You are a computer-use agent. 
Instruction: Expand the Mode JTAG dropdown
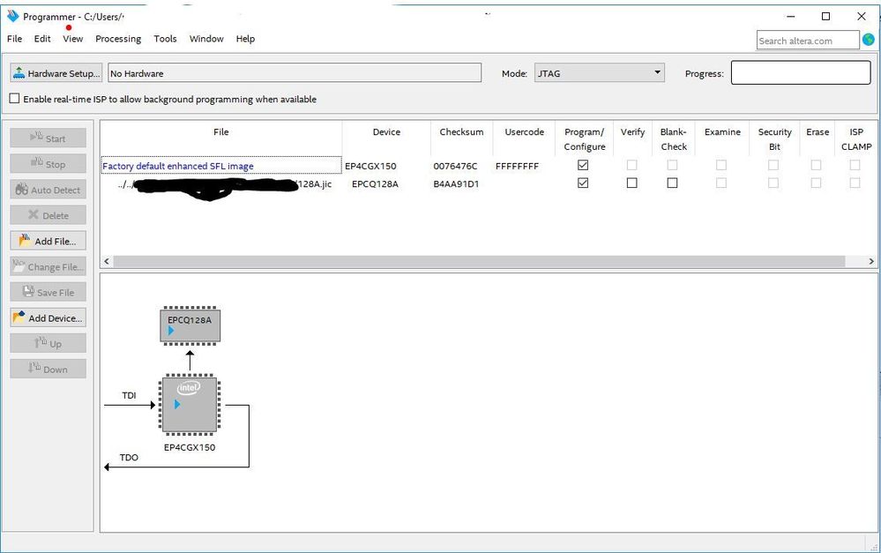coord(600,73)
